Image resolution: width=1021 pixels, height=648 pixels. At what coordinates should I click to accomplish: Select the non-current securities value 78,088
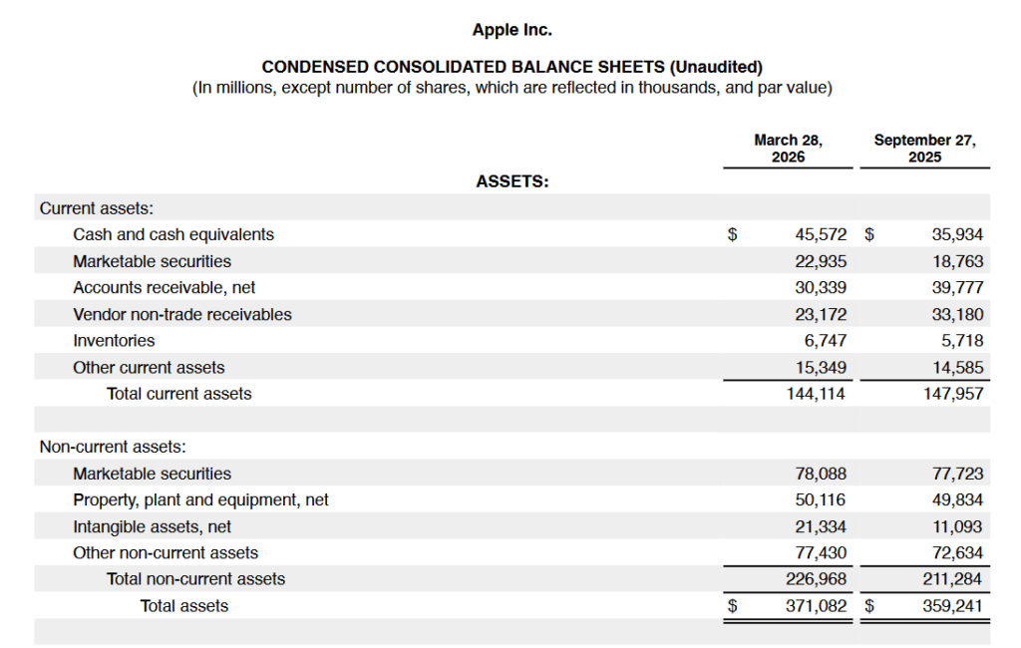821,474
